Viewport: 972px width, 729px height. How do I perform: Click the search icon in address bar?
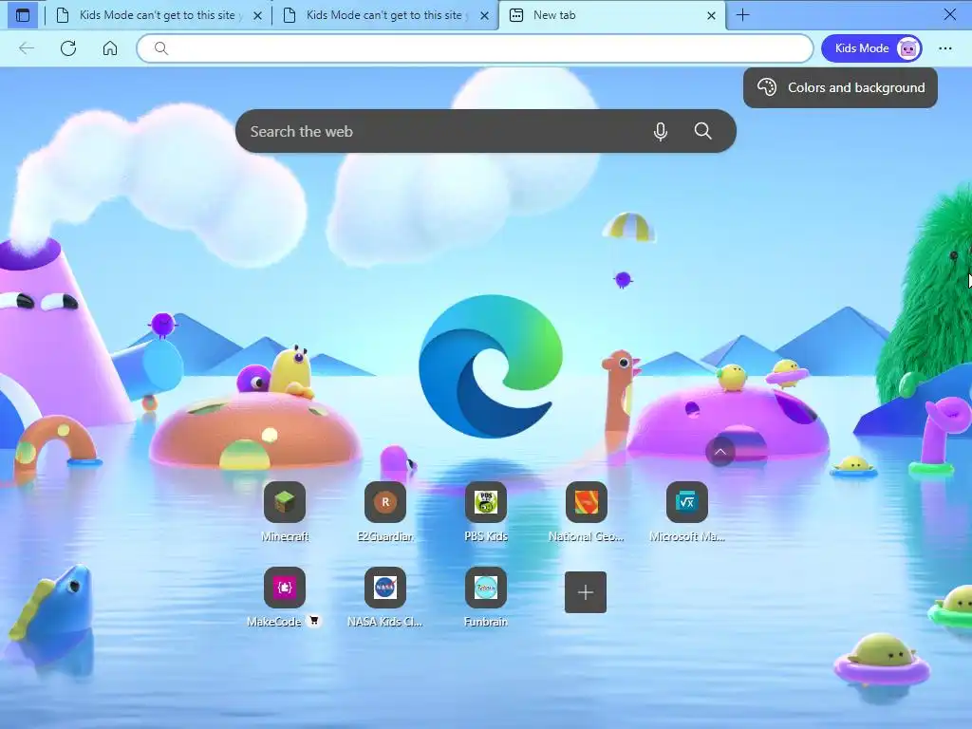click(x=161, y=48)
